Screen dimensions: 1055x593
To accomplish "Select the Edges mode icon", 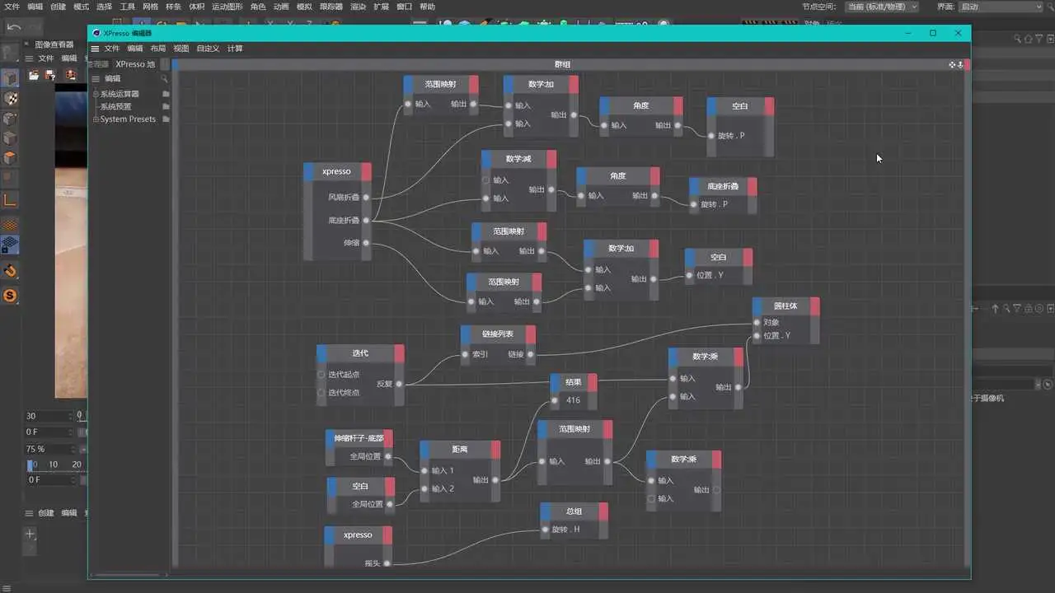I will 11,138.
